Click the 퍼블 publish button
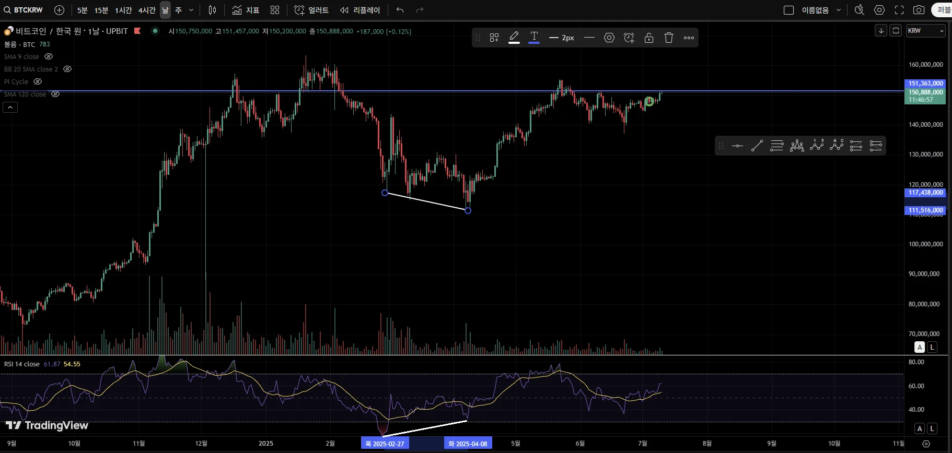 943,10
